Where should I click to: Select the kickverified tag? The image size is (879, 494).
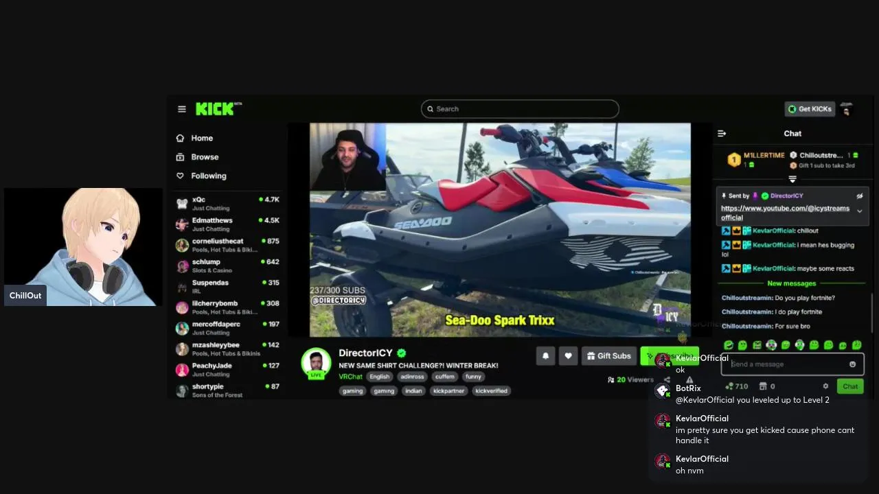[491, 391]
